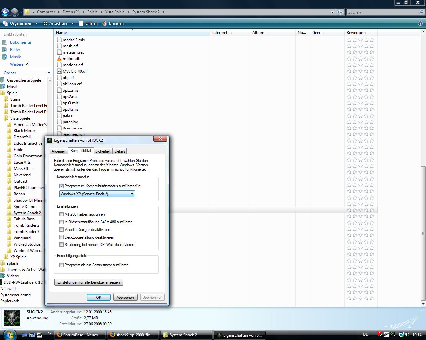
Task: Open shock2_xp_2000_fix taskbar button
Action: [x=133, y=335]
